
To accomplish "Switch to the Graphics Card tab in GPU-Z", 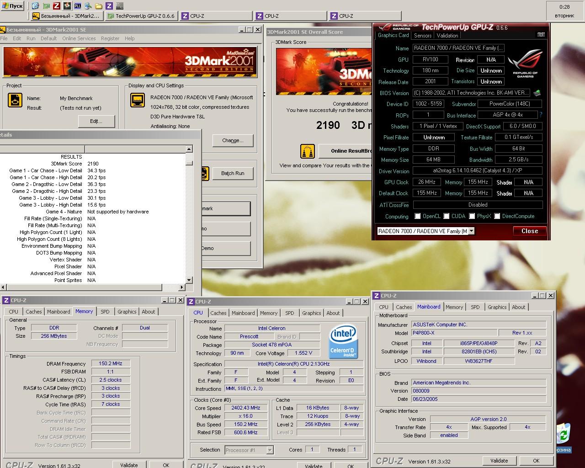I will (x=394, y=35).
